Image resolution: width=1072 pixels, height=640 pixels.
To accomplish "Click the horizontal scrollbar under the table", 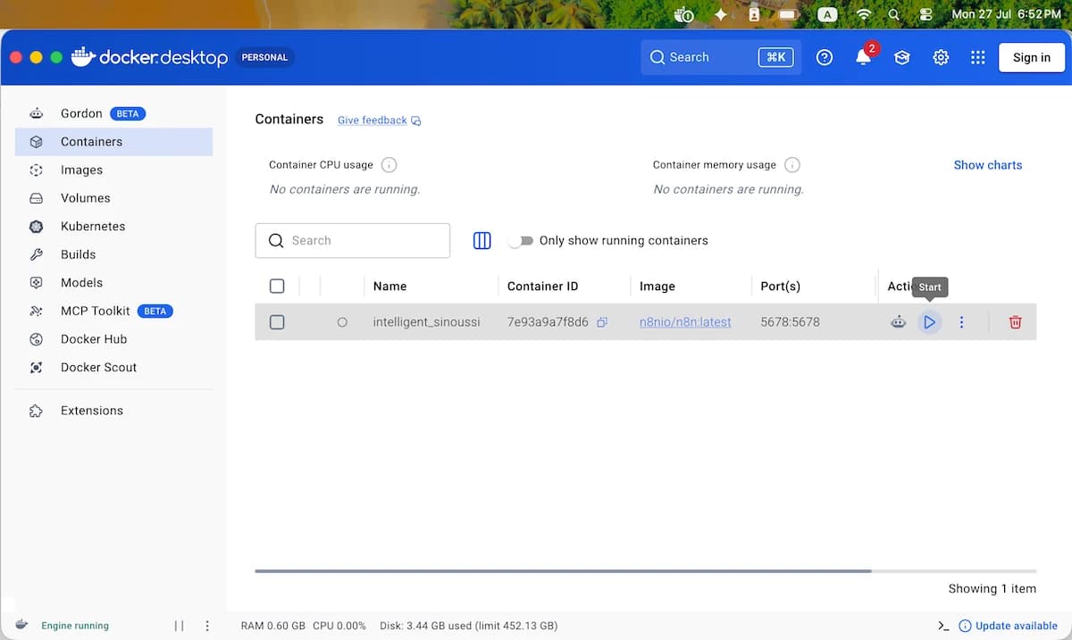I will [563, 570].
